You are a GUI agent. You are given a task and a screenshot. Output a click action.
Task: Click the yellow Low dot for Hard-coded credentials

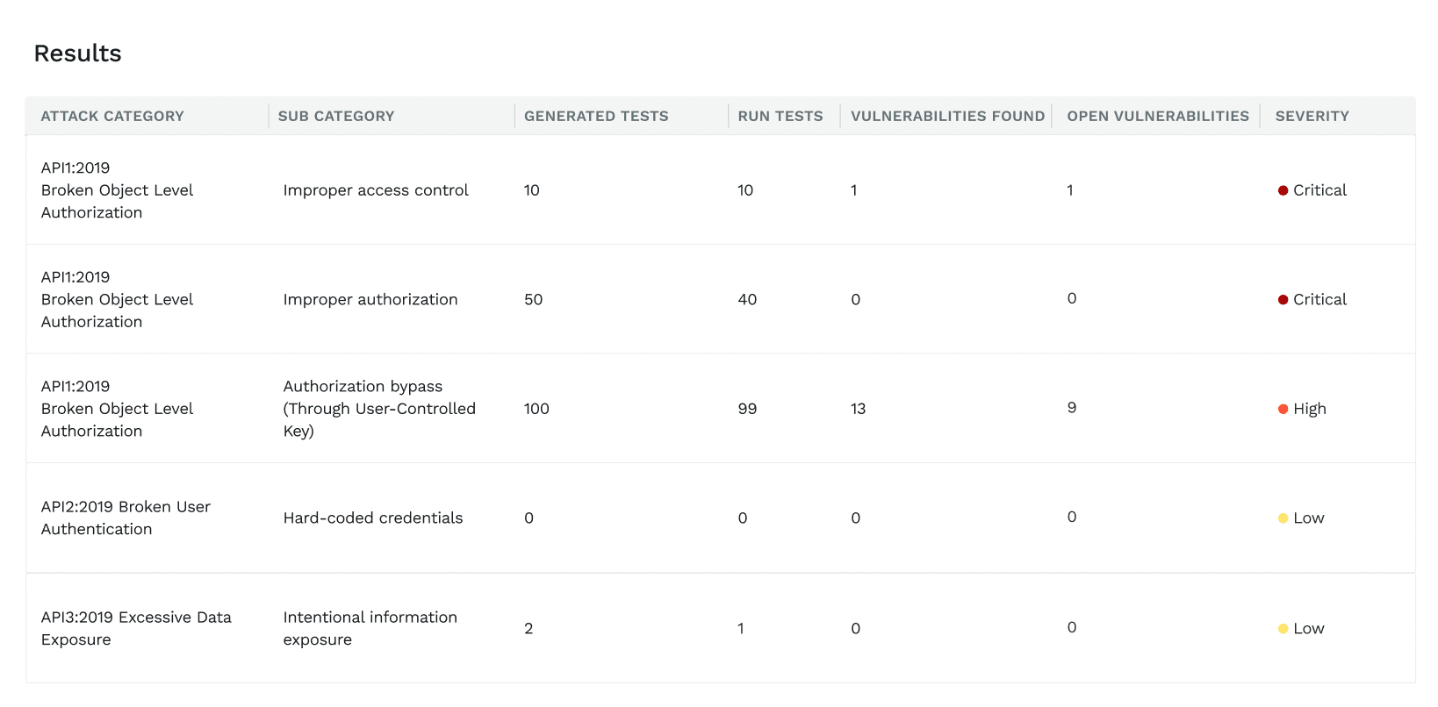pos(1283,518)
